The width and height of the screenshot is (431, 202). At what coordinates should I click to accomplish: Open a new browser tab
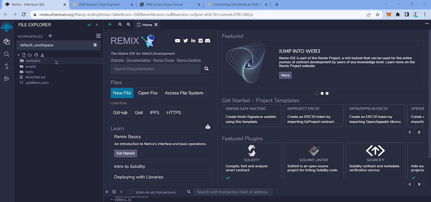tap(276, 5)
